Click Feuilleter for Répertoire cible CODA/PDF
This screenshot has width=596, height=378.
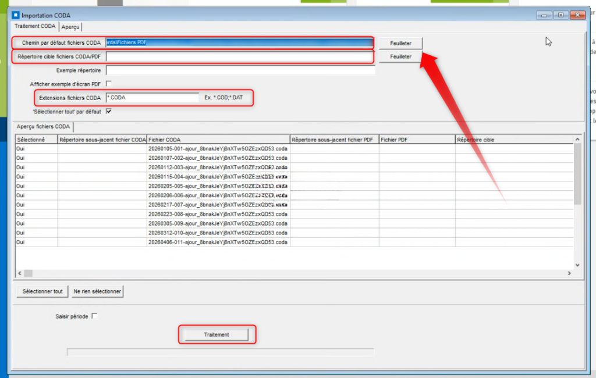(400, 56)
